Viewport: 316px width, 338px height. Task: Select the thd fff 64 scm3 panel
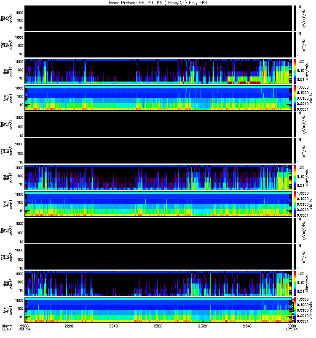pyautogui.click(x=158, y=151)
